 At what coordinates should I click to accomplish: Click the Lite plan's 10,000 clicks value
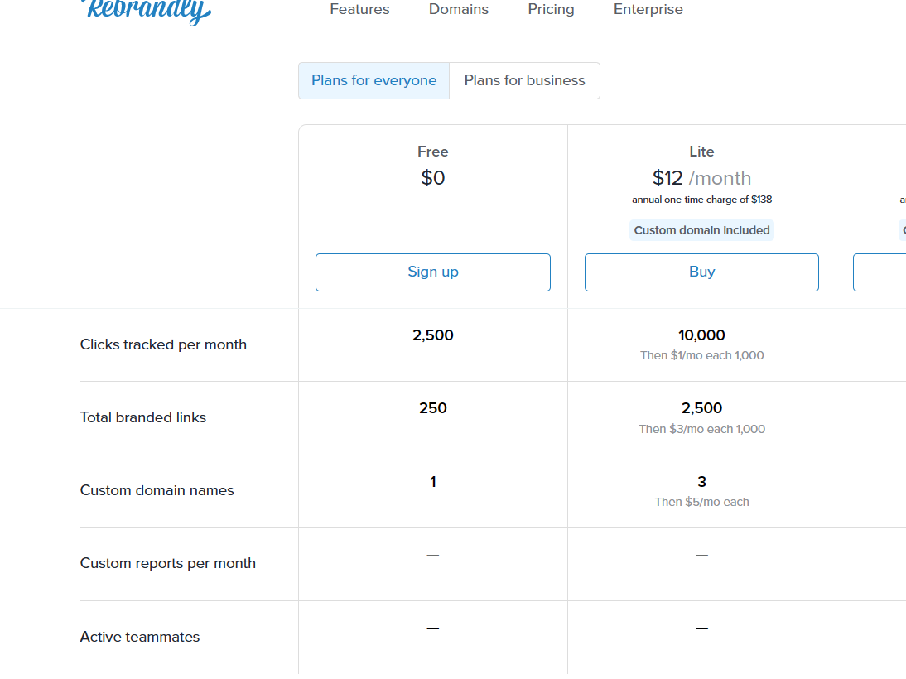click(701, 335)
